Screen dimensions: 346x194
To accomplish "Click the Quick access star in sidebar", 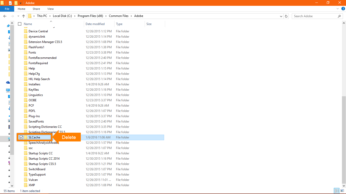I will point(8,26).
